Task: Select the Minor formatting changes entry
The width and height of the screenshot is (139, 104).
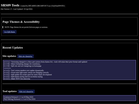Action: tap(22, 64)
